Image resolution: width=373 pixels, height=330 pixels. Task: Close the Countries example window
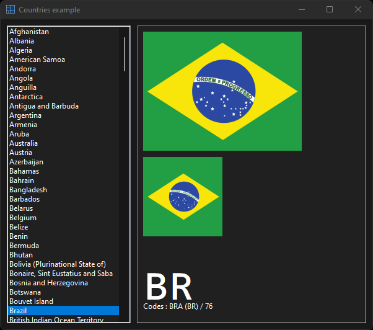(x=358, y=9)
